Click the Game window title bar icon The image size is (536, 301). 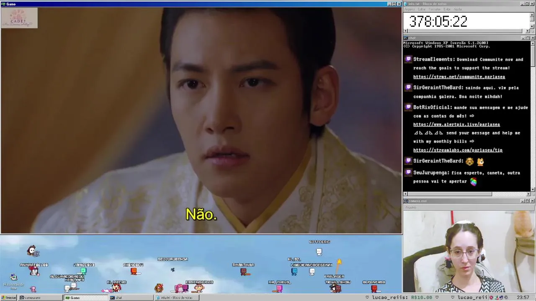(3, 4)
